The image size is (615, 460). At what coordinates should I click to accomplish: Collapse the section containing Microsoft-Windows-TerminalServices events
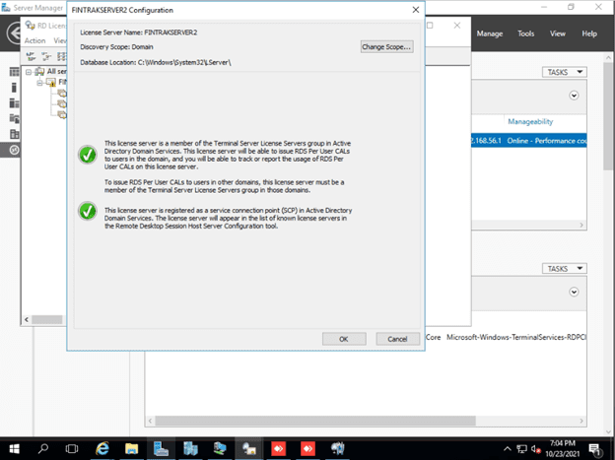pos(574,292)
